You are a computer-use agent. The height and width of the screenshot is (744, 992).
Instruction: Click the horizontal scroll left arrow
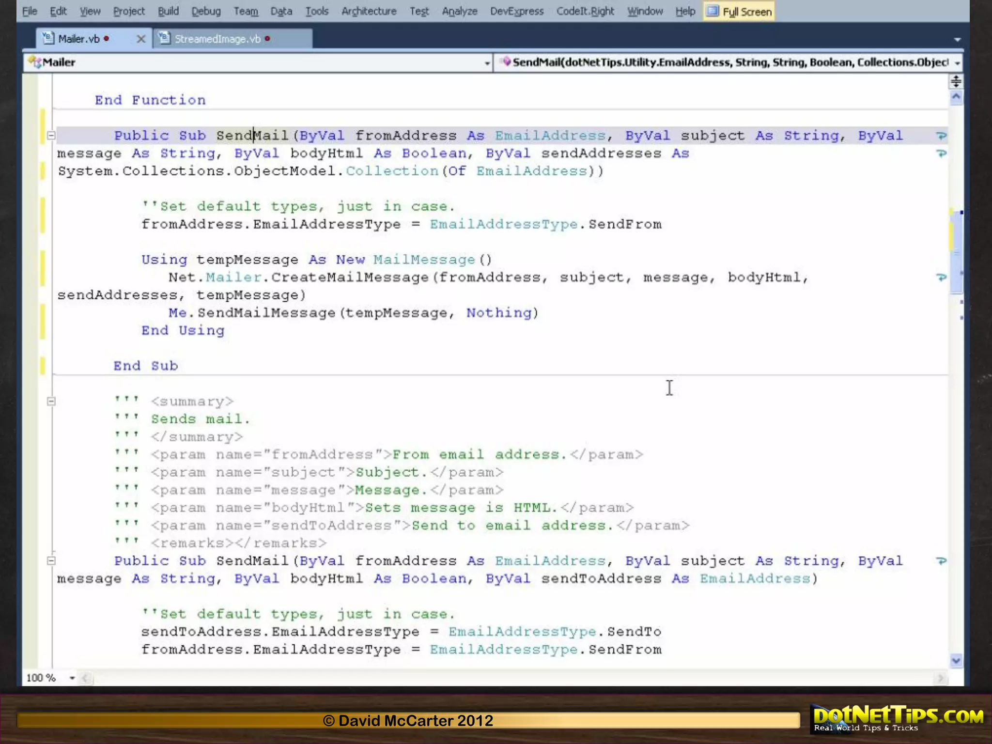pyautogui.click(x=85, y=678)
